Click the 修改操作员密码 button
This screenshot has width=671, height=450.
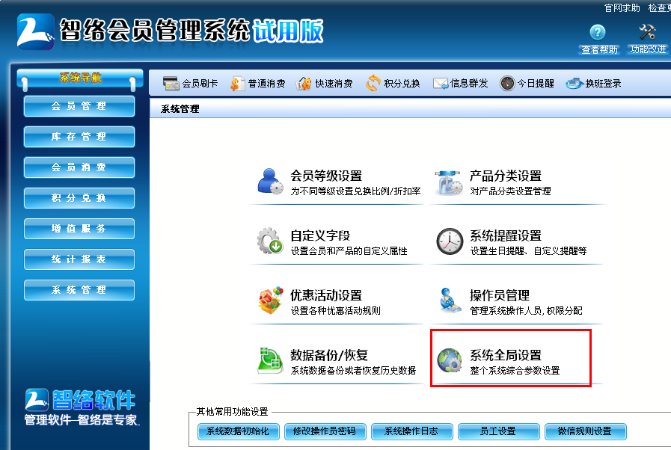pos(325,431)
